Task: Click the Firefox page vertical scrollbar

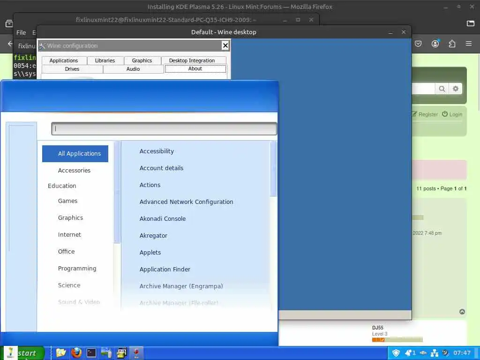Action: (x=478, y=82)
